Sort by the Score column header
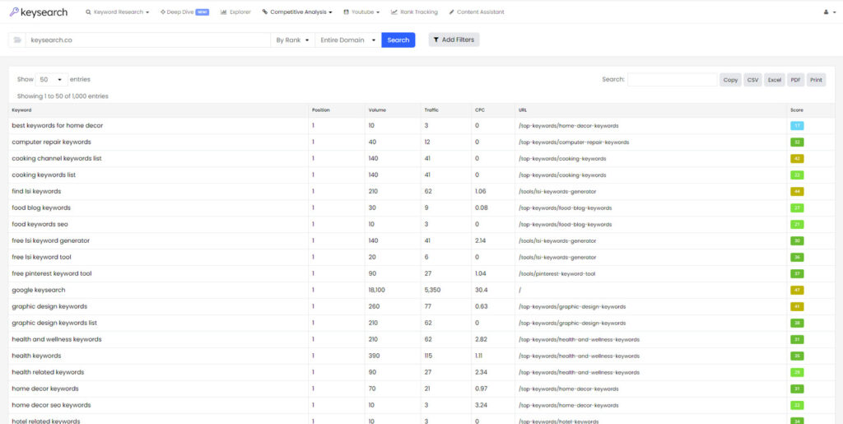This screenshot has height=424, width=843. coord(810,110)
